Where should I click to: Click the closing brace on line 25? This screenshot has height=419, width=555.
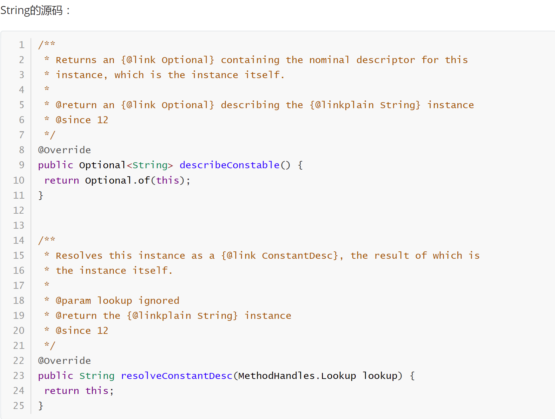coord(41,406)
